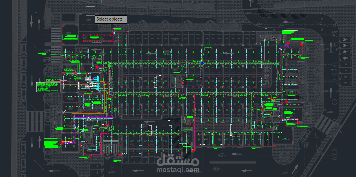Select the Y-shaped pipe junction symbol left of center

(64, 112)
